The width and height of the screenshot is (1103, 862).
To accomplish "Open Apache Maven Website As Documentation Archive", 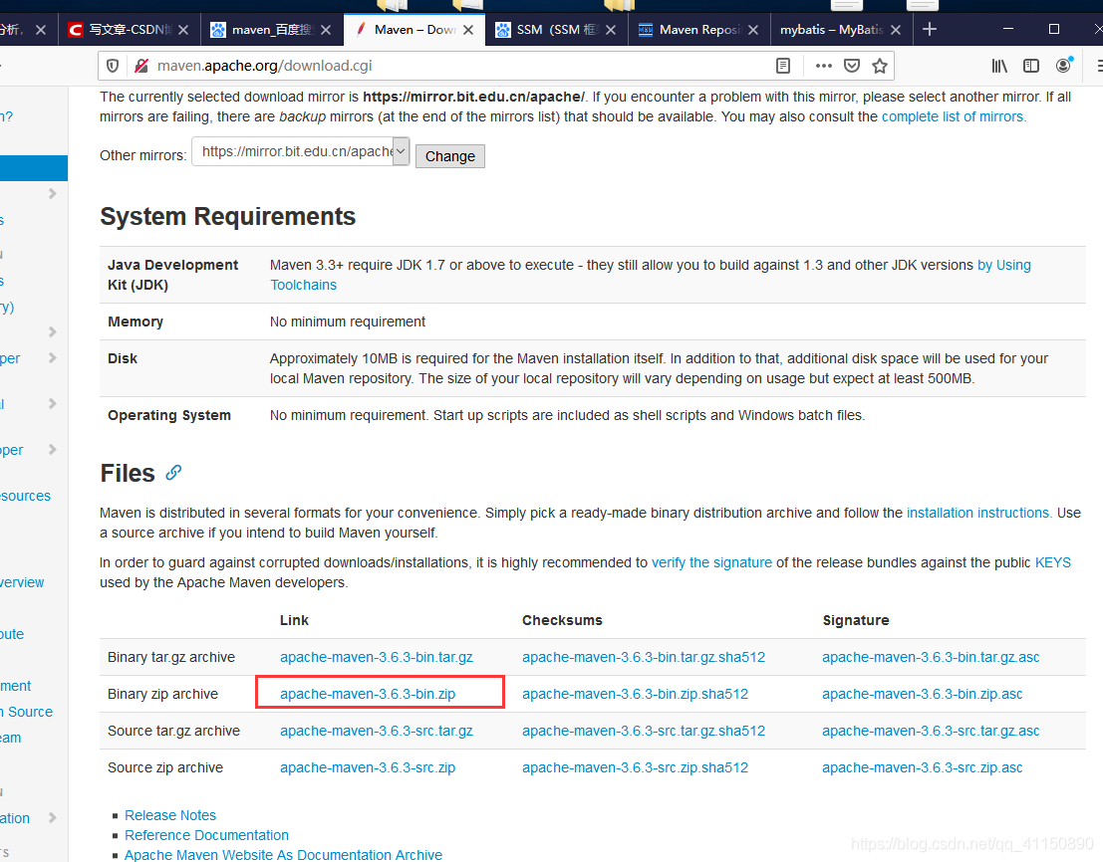I will [284, 854].
